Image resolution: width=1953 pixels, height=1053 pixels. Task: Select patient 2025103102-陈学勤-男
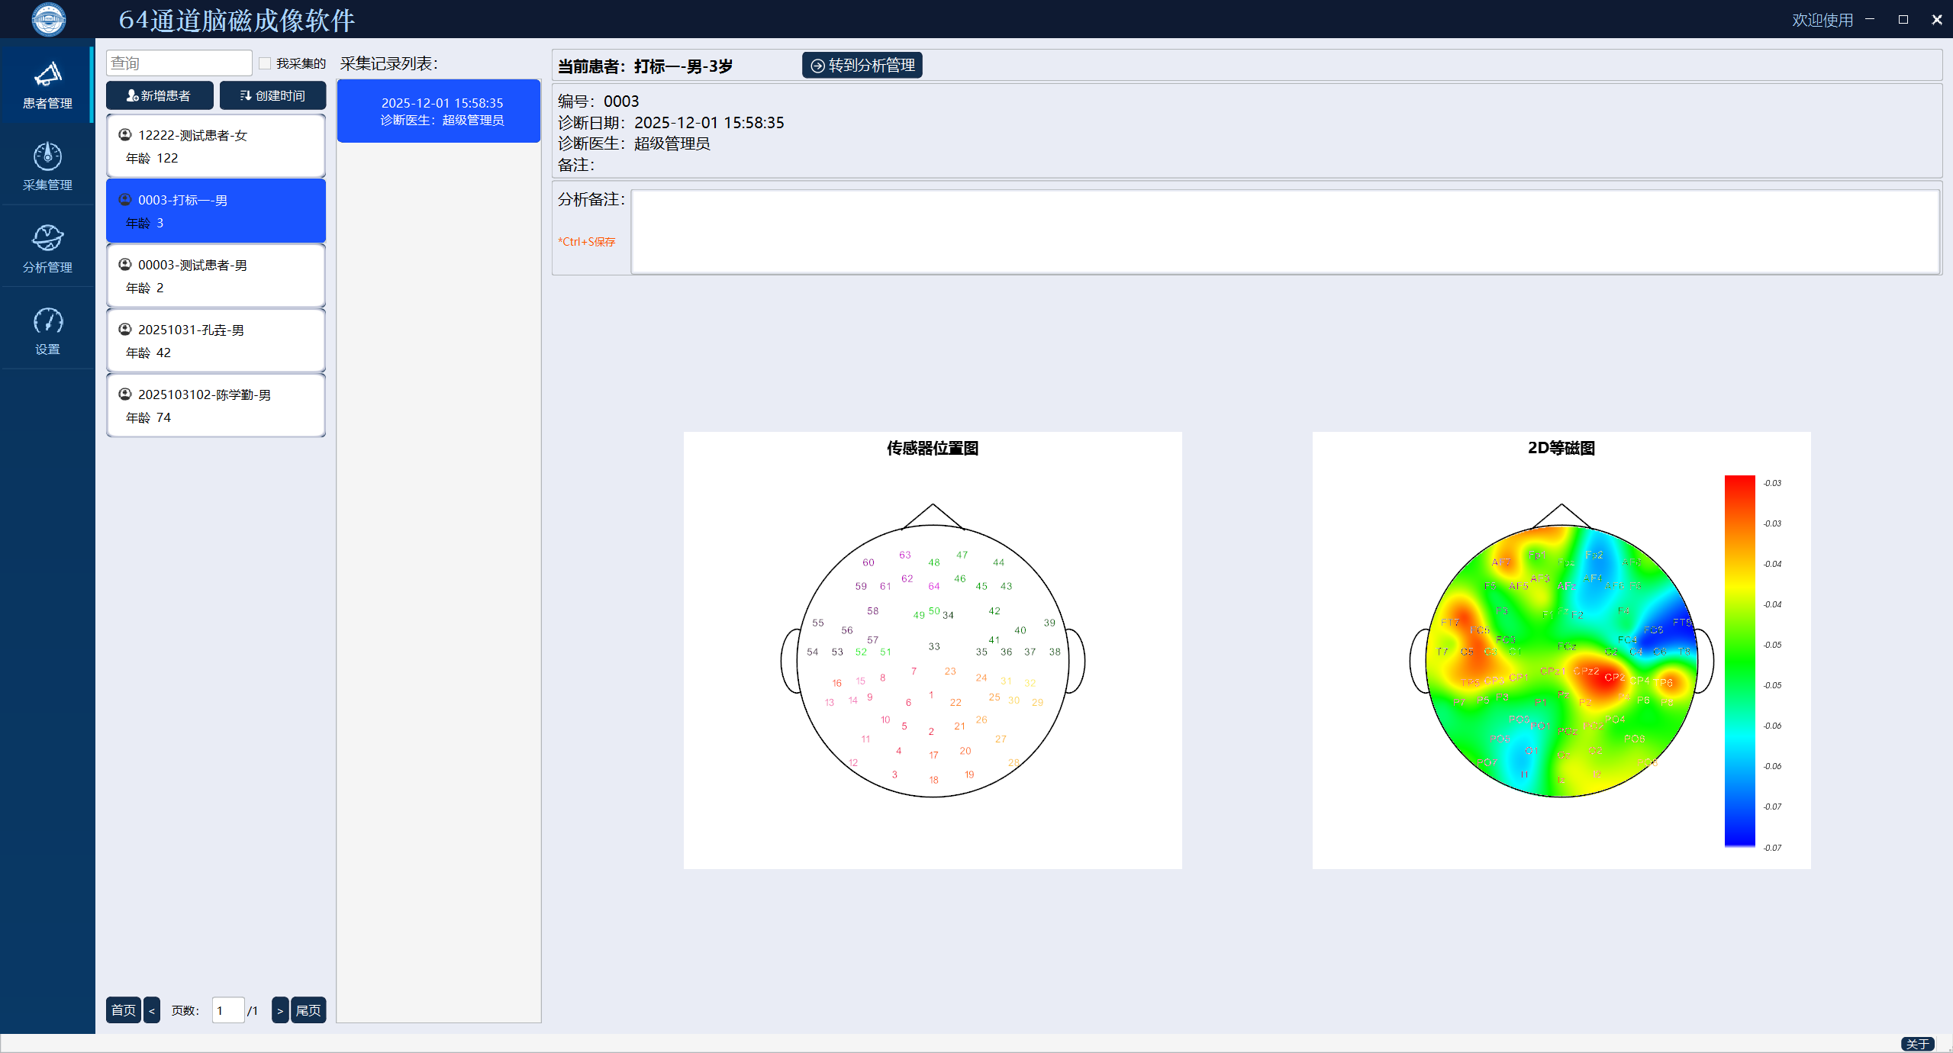pos(216,405)
